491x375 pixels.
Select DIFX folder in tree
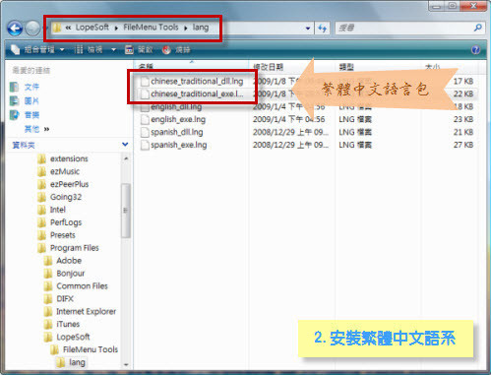click(x=65, y=299)
